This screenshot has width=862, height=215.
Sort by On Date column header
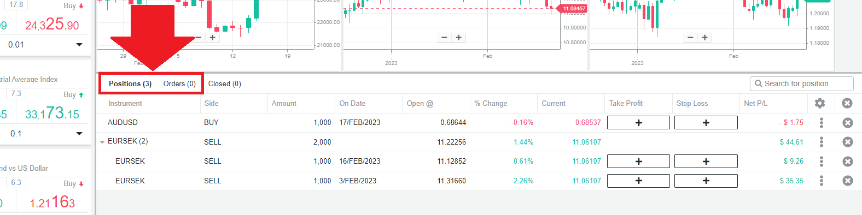pyautogui.click(x=352, y=103)
